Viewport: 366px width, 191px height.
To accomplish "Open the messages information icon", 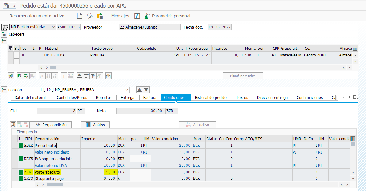I will tap(137, 16).
